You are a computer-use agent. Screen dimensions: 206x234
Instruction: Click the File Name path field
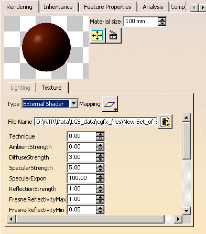pyautogui.click(x=96, y=122)
